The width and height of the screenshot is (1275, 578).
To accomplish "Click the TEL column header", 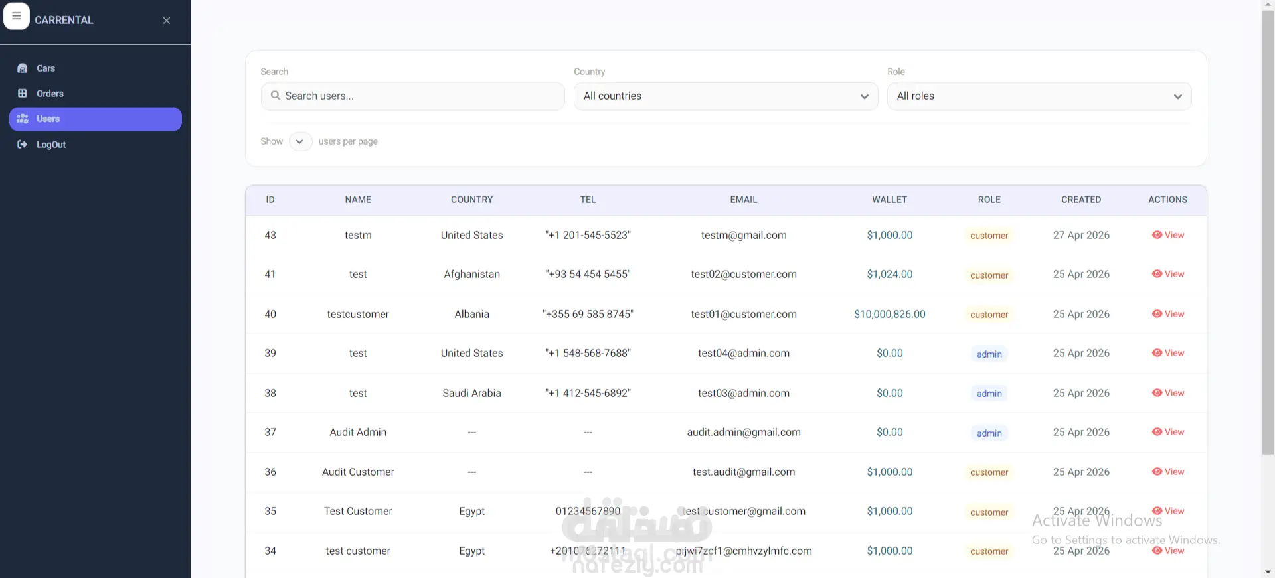I will 588,200.
